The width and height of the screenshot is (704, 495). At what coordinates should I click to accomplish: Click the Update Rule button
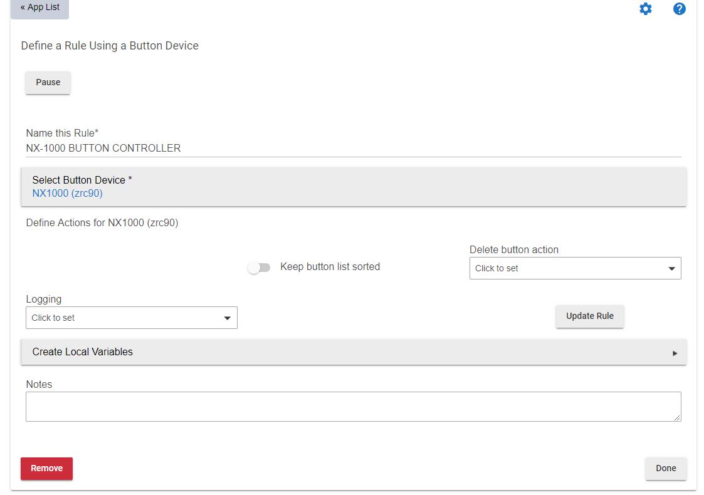point(589,316)
